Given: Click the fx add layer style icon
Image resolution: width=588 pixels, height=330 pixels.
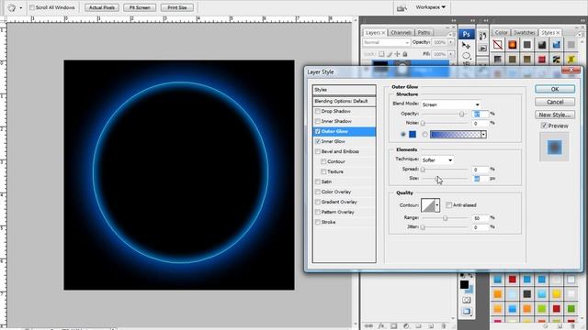Looking at the screenshot, I should pyautogui.click(x=381, y=326).
